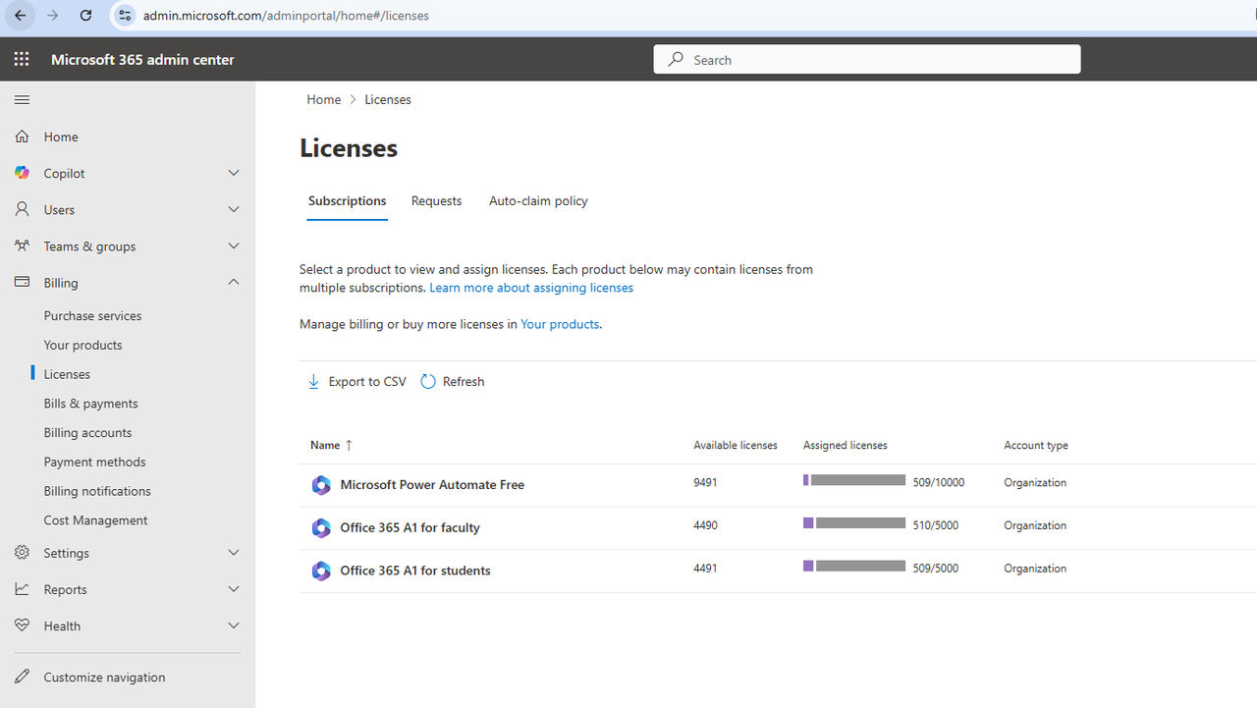The width and height of the screenshot is (1257, 708).
Task: Expand the Copilot section chevron
Action: (x=234, y=173)
